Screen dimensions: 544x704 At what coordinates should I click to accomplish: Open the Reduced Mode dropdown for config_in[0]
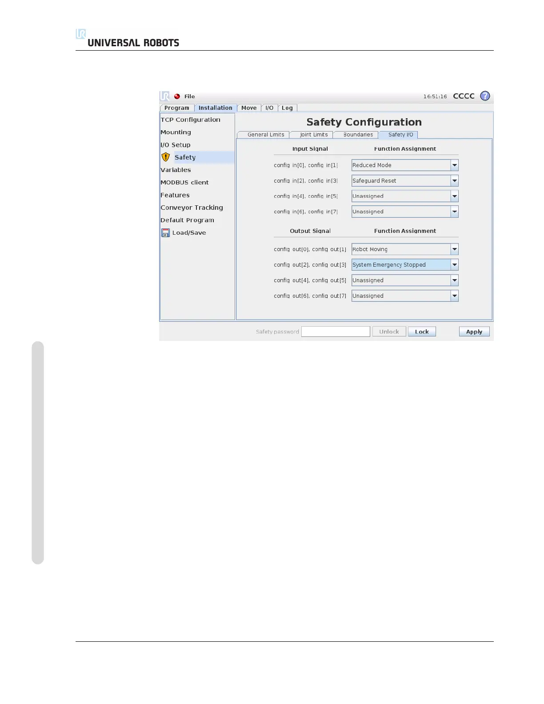[x=405, y=165]
